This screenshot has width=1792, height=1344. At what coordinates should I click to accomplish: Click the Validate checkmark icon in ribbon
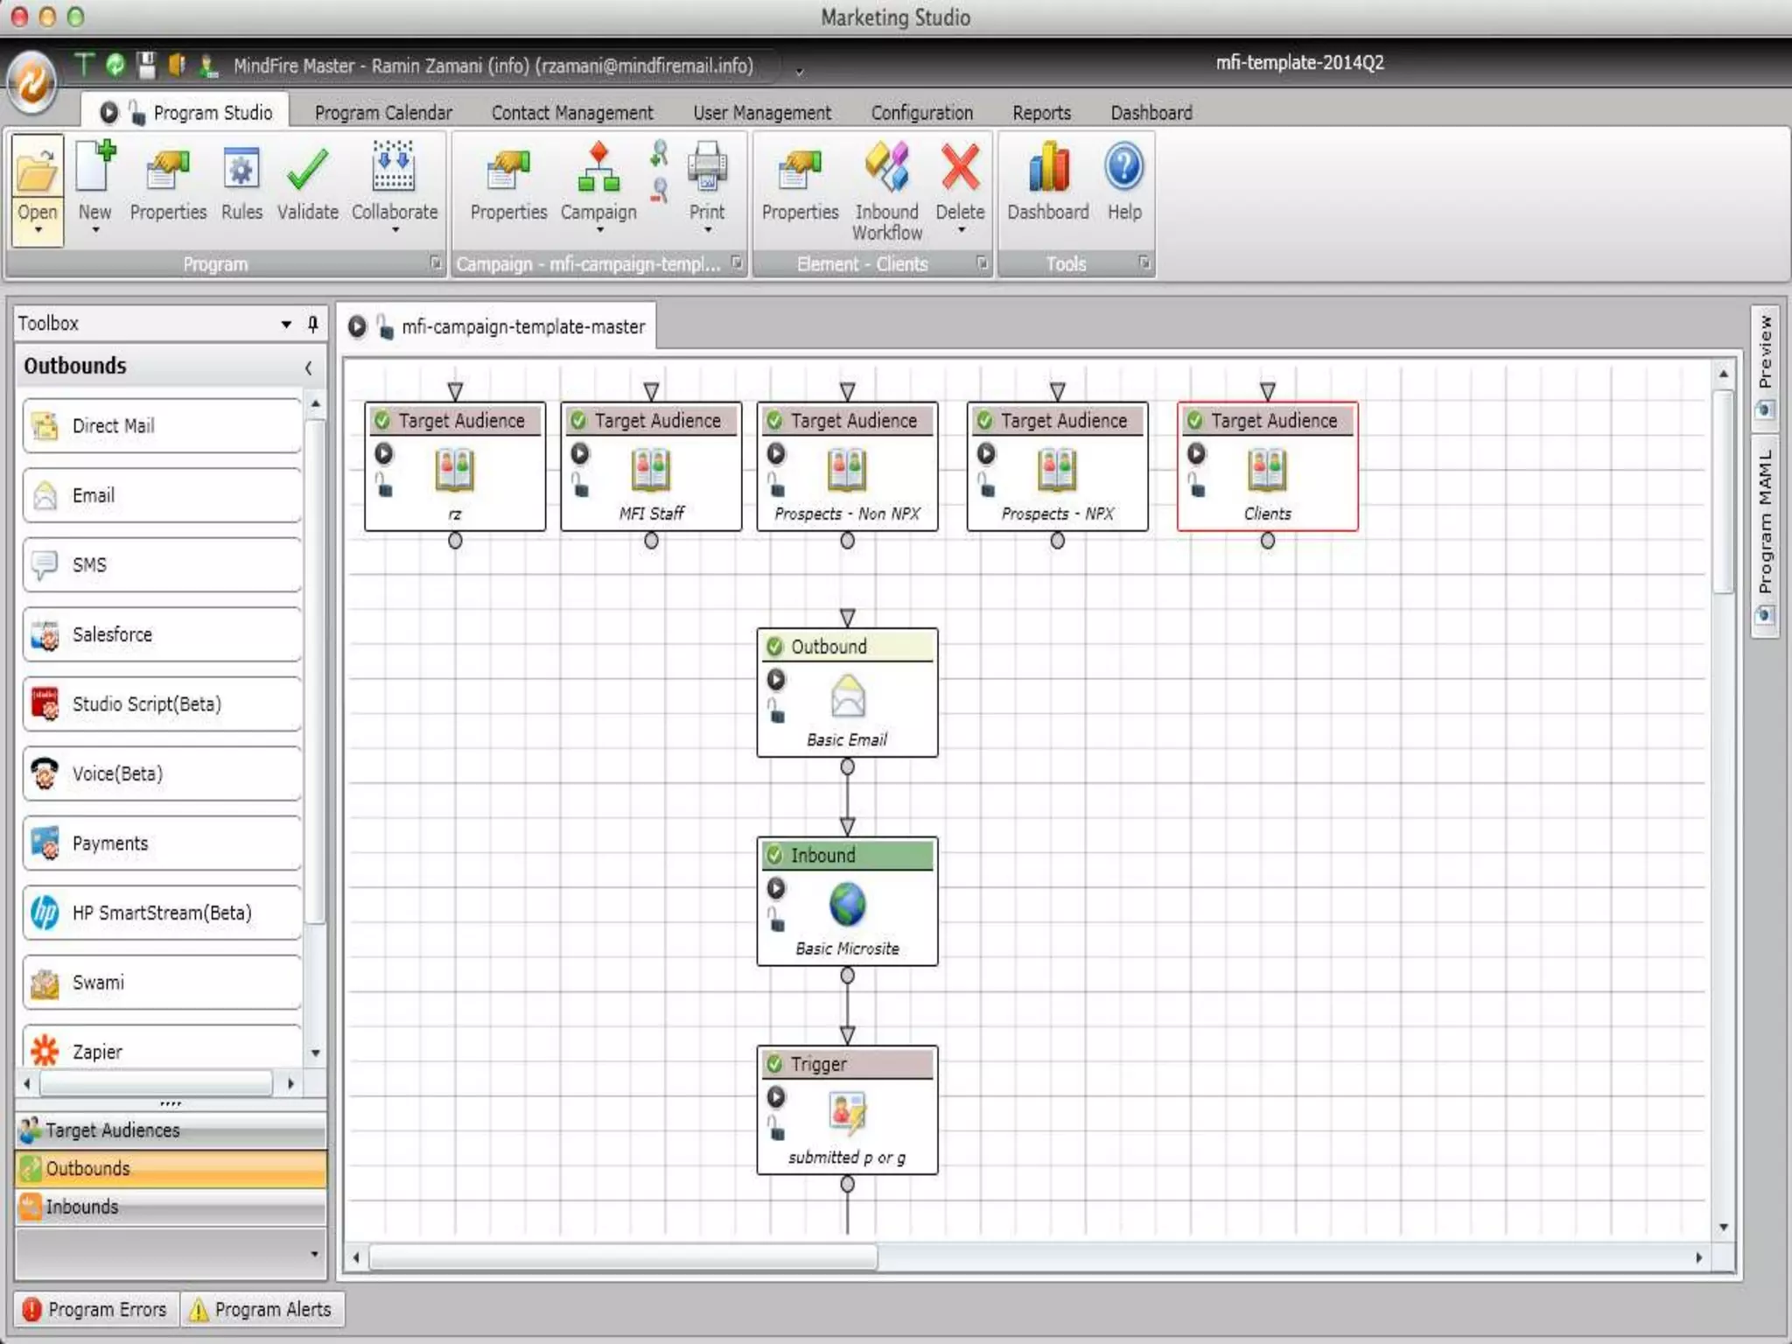click(307, 171)
